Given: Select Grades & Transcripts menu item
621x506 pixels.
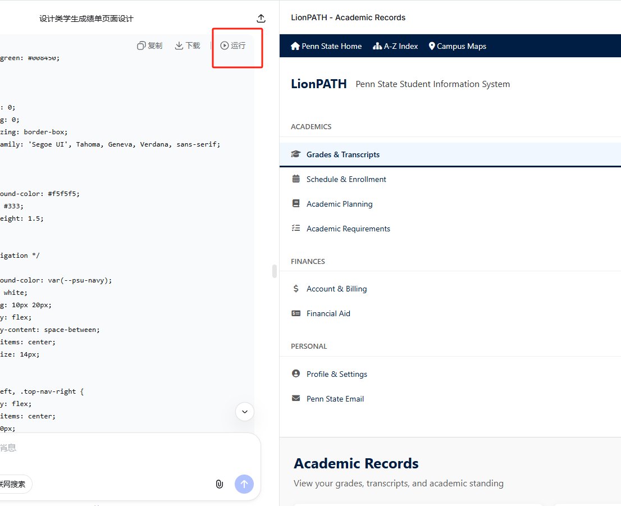Looking at the screenshot, I should point(450,154).
